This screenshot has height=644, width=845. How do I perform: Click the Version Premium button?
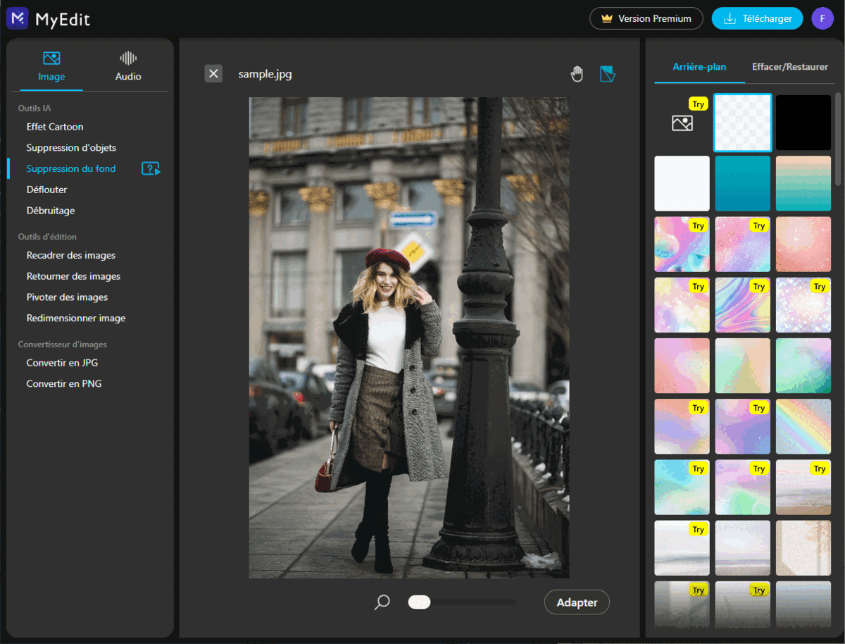coord(646,18)
